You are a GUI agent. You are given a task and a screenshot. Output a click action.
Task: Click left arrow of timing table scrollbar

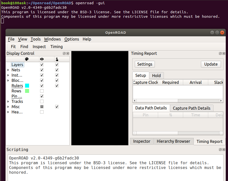[135, 101]
